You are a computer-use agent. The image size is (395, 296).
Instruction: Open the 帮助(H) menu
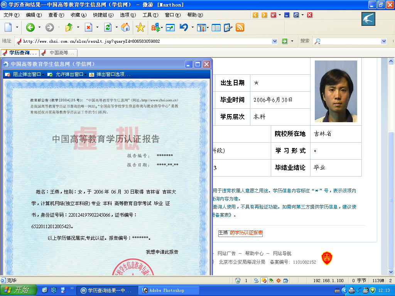pos(195,15)
